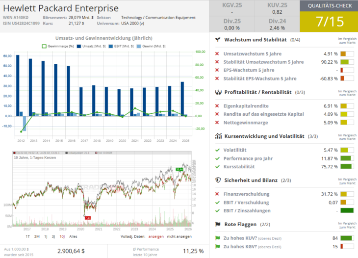Show the full history with Alles

[x=73, y=236]
